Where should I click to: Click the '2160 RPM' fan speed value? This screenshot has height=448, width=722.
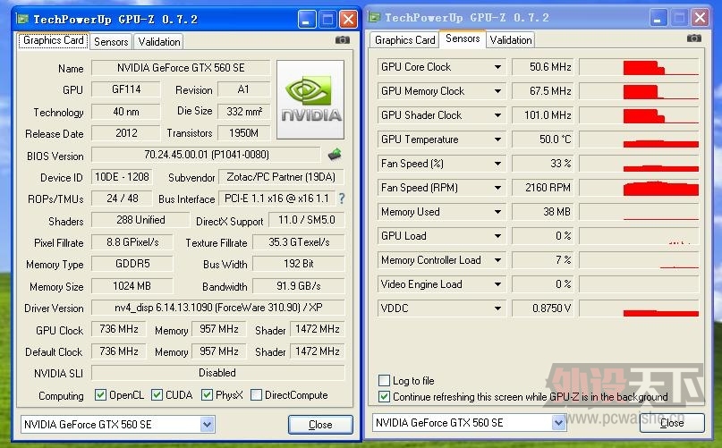pos(542,188)
